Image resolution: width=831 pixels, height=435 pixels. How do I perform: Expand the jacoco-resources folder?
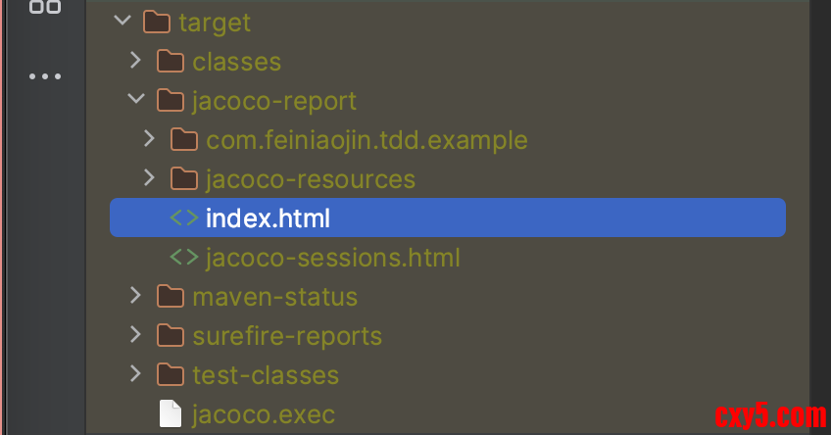[150, 179]
